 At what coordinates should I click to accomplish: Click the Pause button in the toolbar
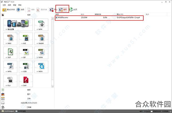[62, 10]
